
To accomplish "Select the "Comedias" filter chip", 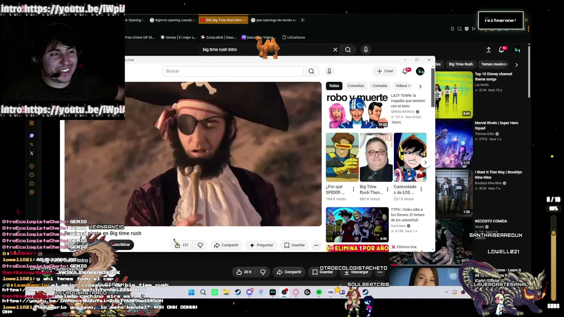I will 356,86.
